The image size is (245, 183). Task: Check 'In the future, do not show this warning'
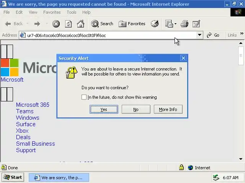[x=84, y=97]
